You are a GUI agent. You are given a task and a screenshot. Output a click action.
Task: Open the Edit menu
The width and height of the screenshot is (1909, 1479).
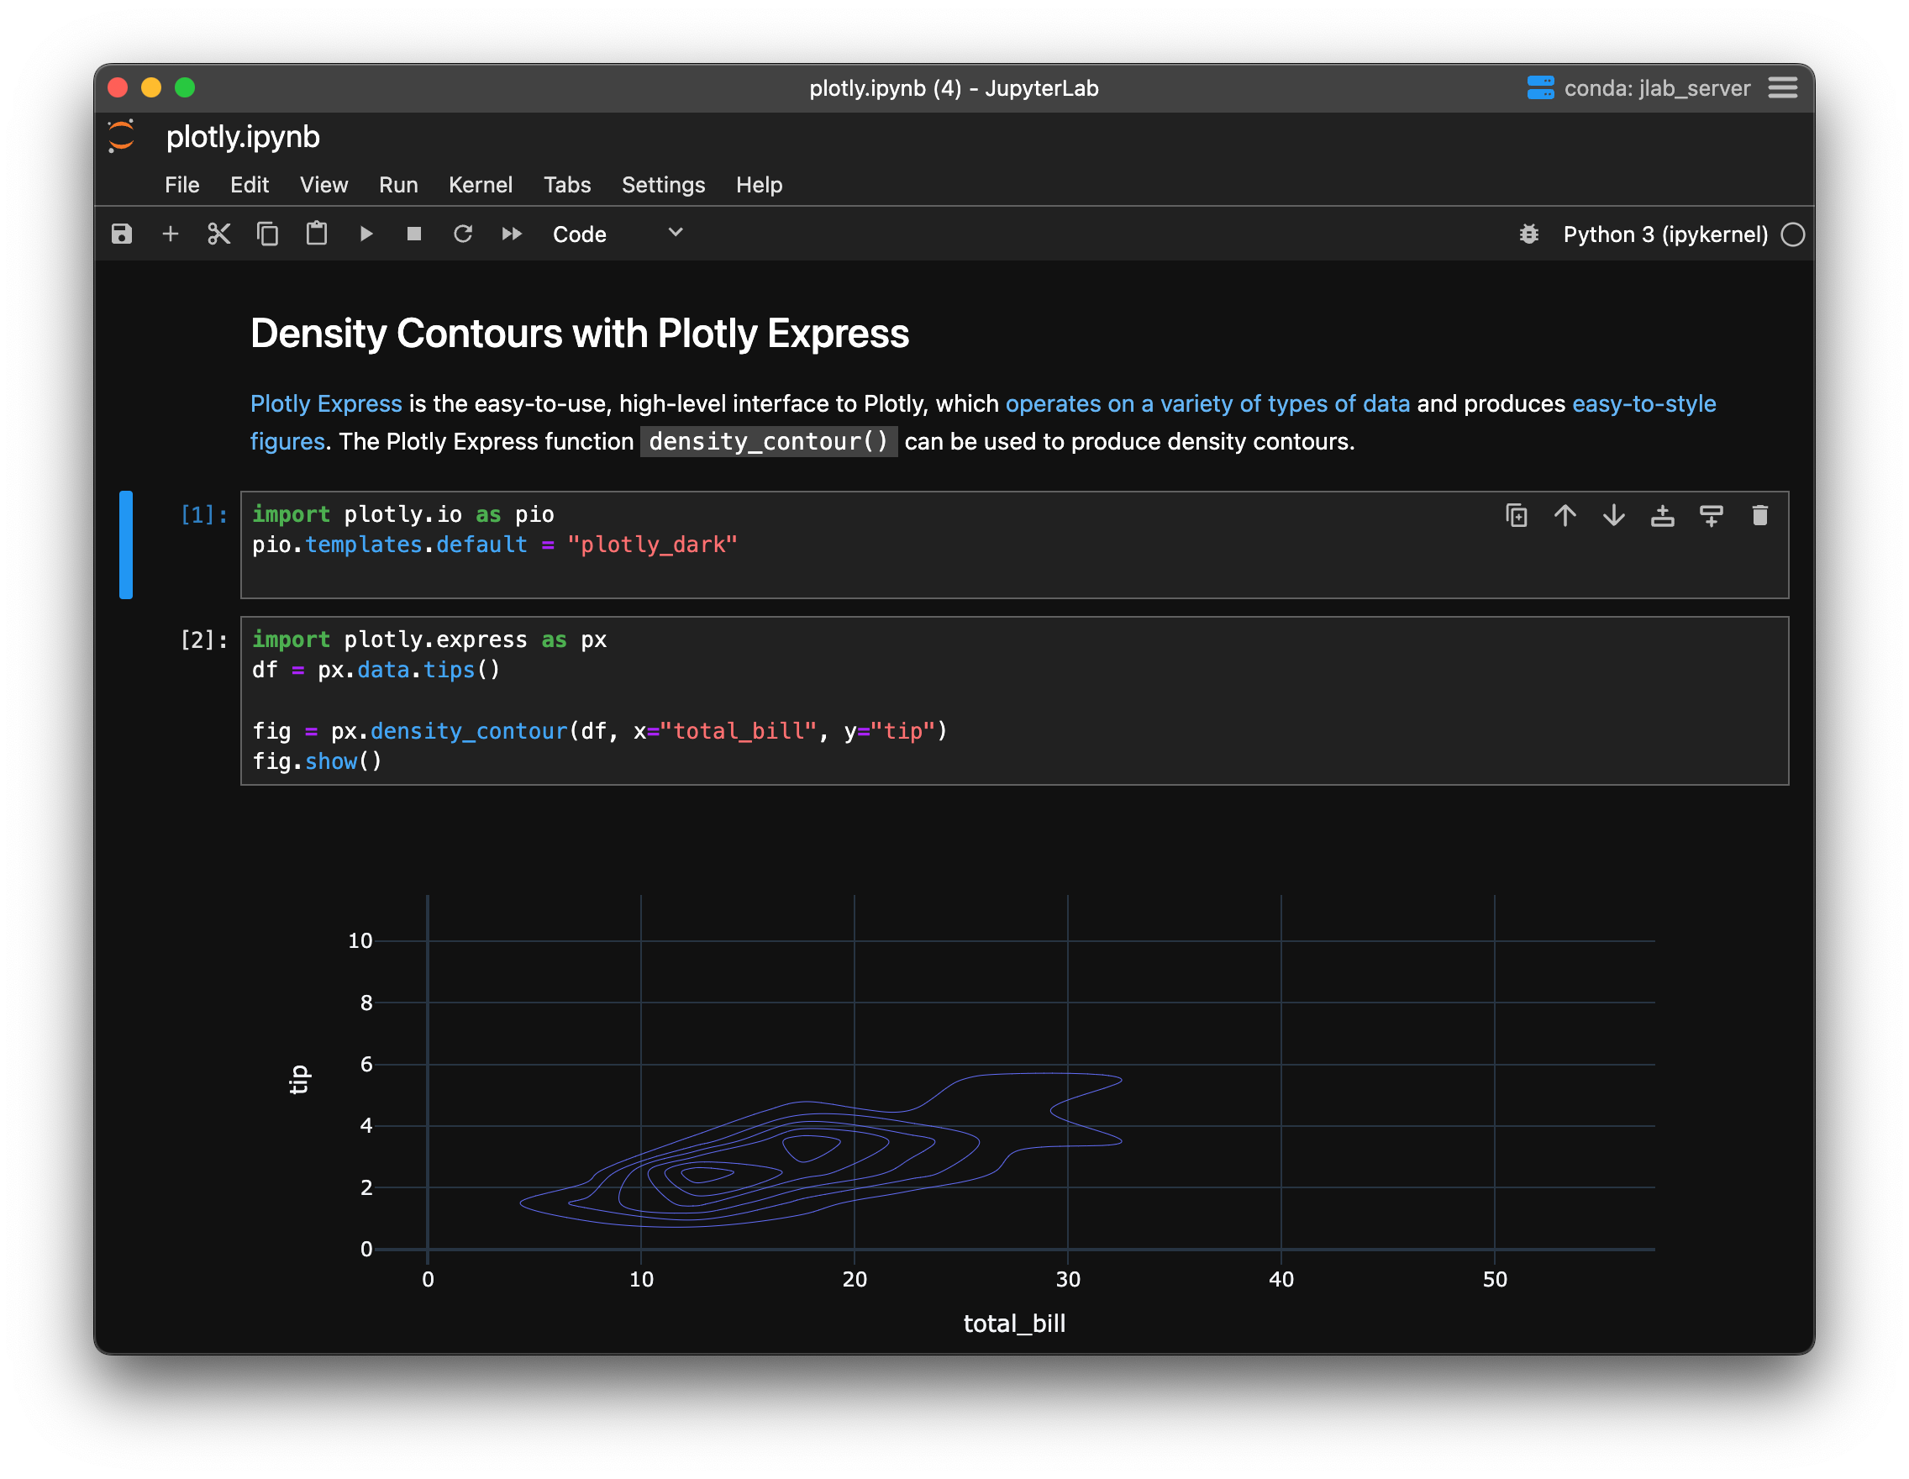tap(249, 186)
